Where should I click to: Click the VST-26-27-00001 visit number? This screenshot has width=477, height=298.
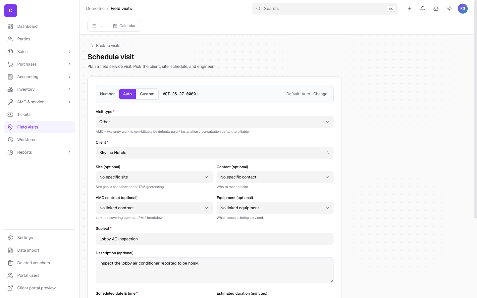(180, 94)
